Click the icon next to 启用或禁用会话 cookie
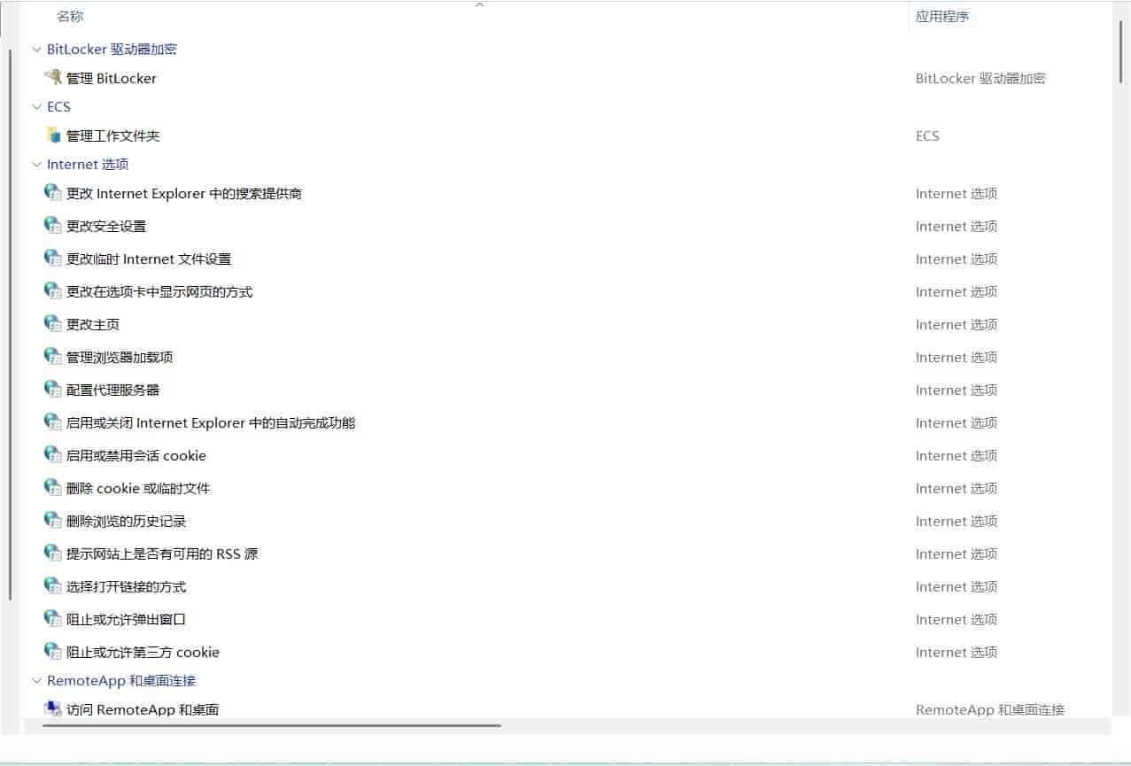This screenshot has width=1131, height=766. [52, 455]
